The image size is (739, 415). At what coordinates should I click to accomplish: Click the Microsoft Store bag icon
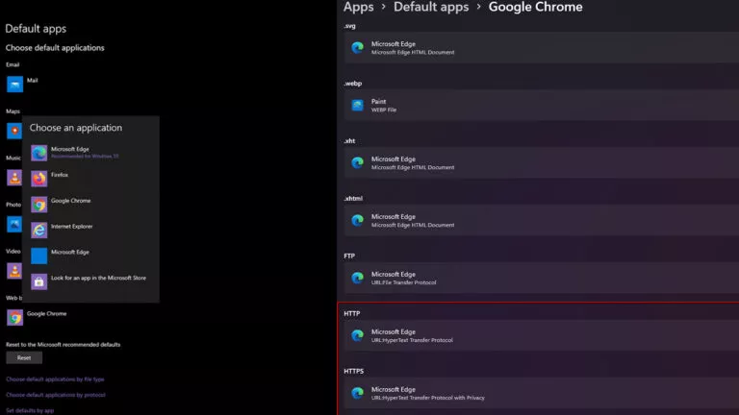pos(39,281)
